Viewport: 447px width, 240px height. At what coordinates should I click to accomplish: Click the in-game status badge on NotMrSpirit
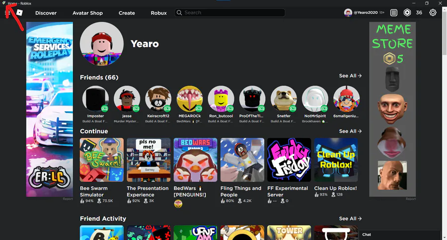(324, 108)
